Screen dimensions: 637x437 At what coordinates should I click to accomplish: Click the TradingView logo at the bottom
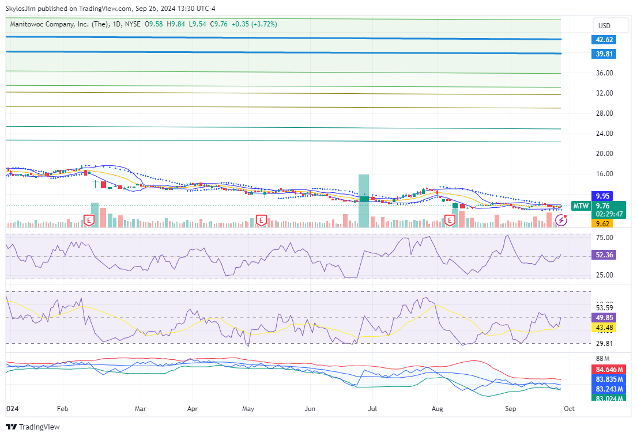(x=32, y=427)
